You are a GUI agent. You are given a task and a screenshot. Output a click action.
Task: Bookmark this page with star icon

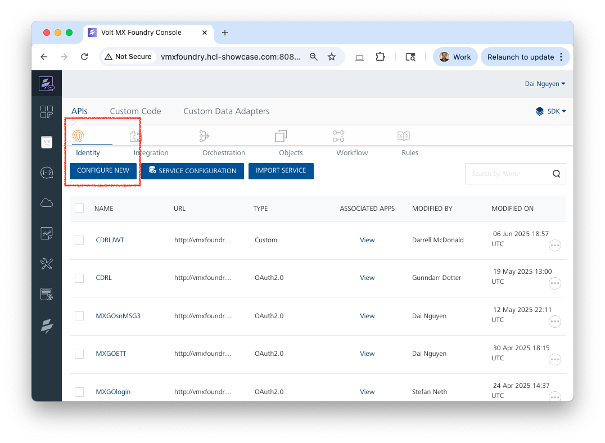[x=331, y=57]
